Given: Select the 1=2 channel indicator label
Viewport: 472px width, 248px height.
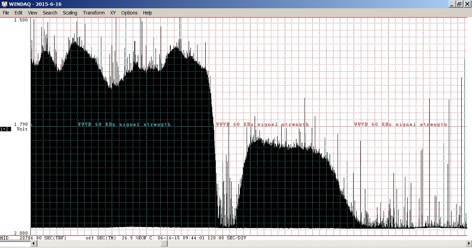Looking at the screenshot, I should [5, 129].
